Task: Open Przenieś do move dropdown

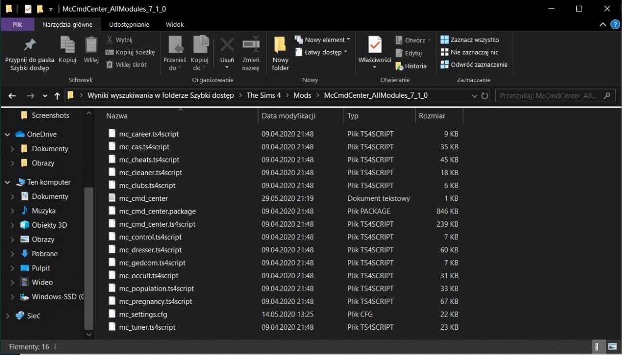Action: coord(175,53)
